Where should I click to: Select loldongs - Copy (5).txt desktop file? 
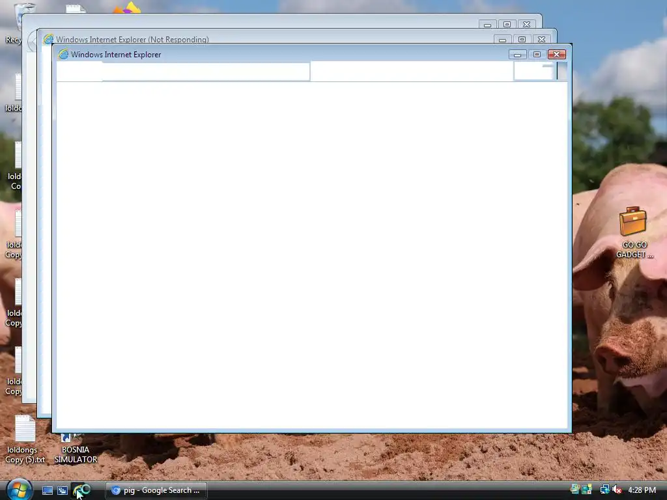(x=25, y=439)
